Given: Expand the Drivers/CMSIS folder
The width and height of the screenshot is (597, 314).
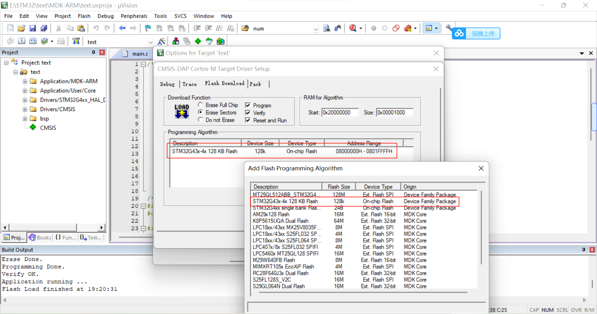Looking at the screenshot, I should 25,109.
